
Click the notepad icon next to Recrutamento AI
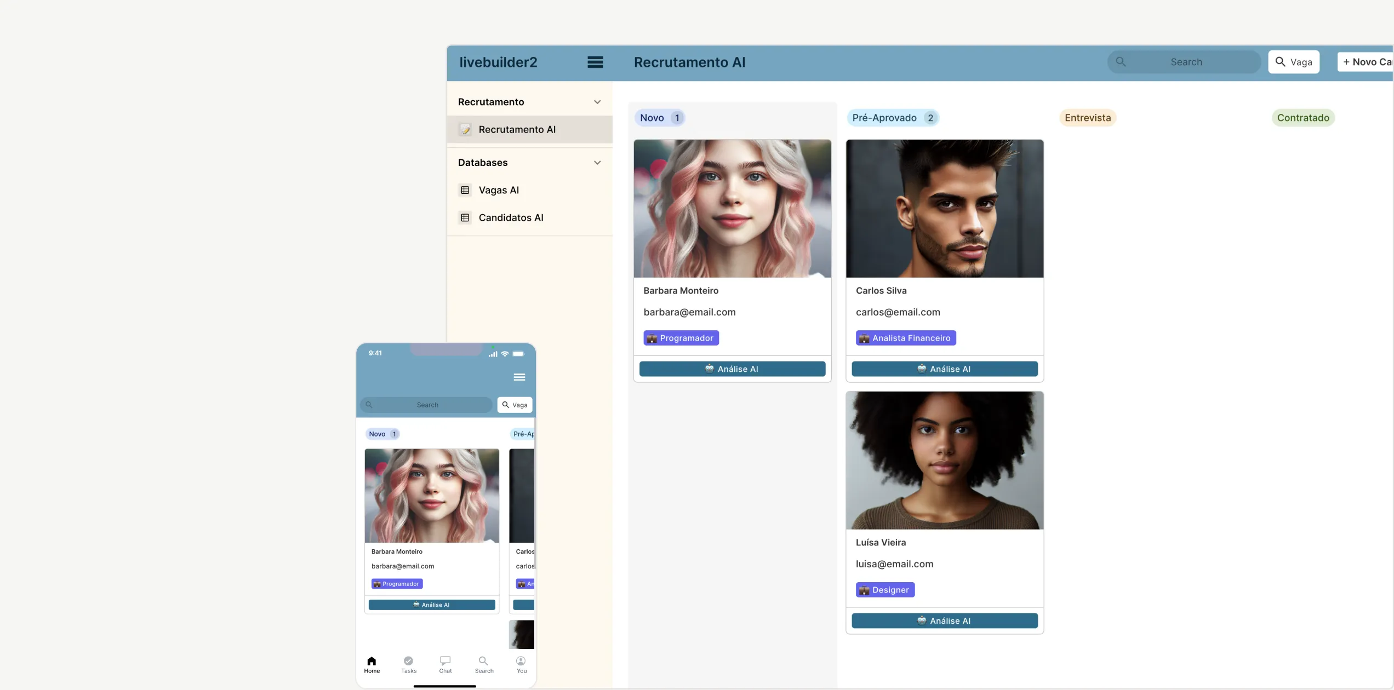pyautogui.click(x=465, y=130)
